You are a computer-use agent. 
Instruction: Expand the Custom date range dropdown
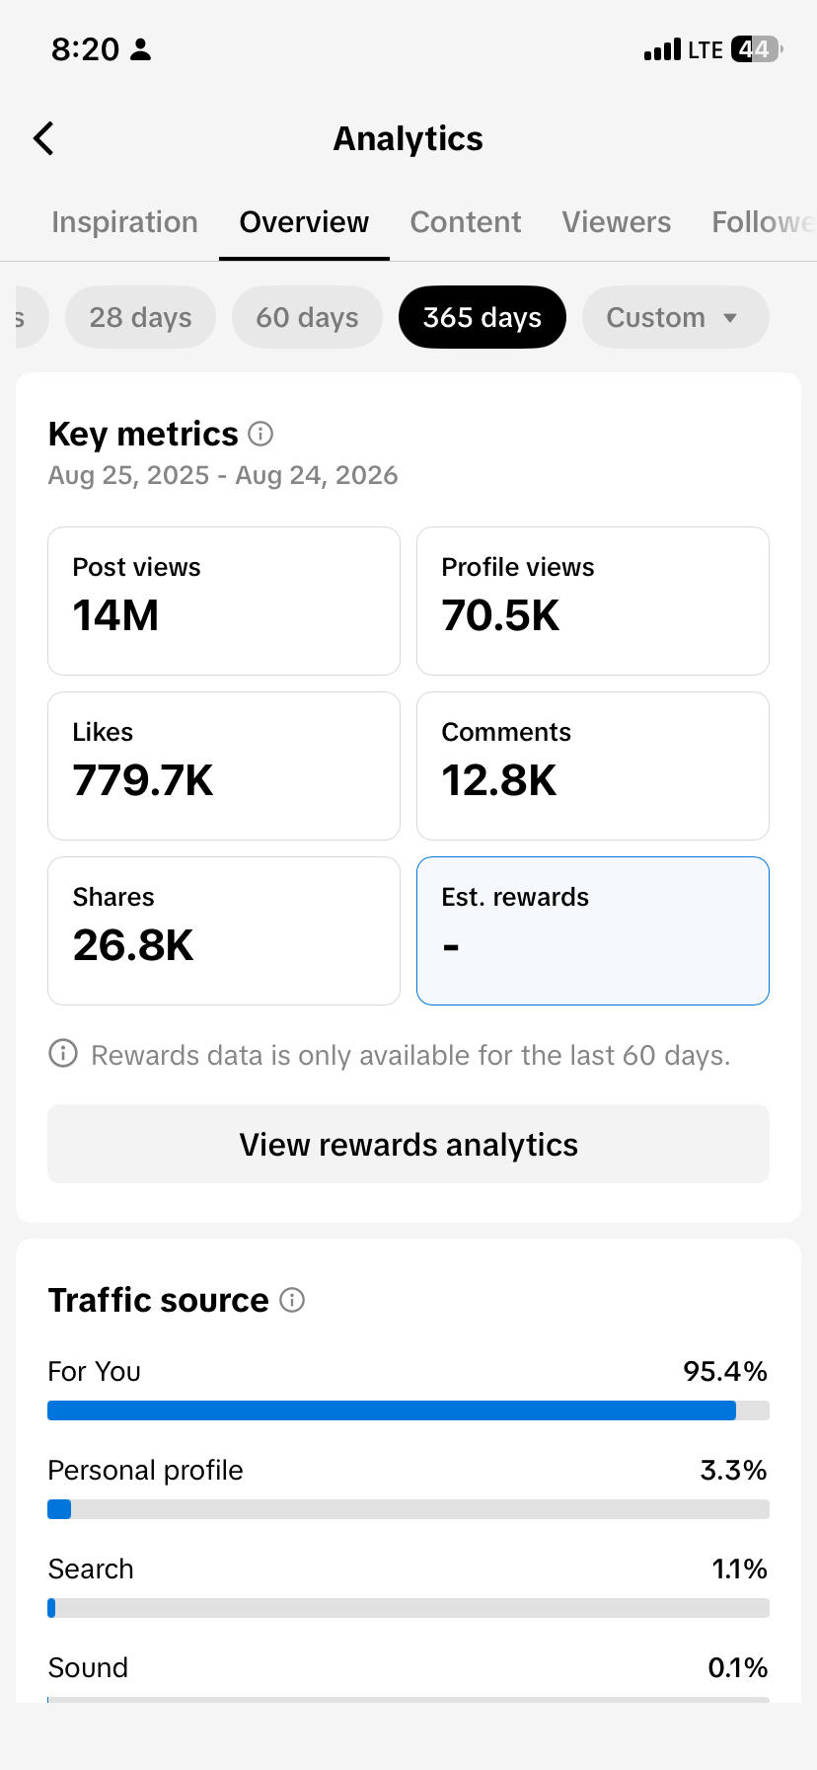(x=675, y=317)
